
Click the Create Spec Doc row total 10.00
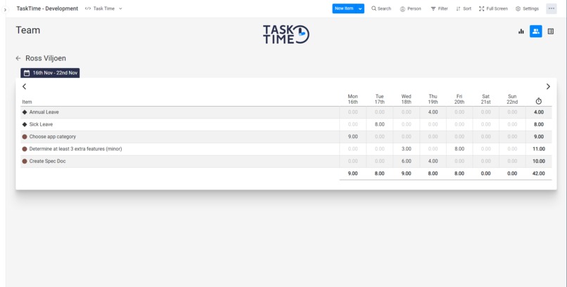pos(538,161)
